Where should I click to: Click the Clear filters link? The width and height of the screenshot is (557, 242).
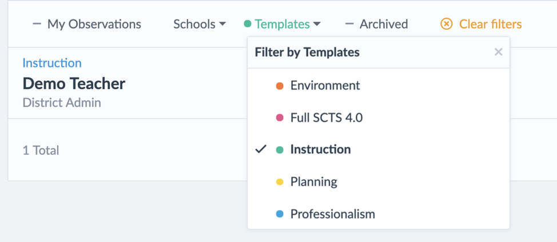click(x=490, y=24)
